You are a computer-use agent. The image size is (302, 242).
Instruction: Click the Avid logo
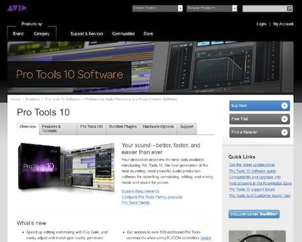tap(17, 8)
